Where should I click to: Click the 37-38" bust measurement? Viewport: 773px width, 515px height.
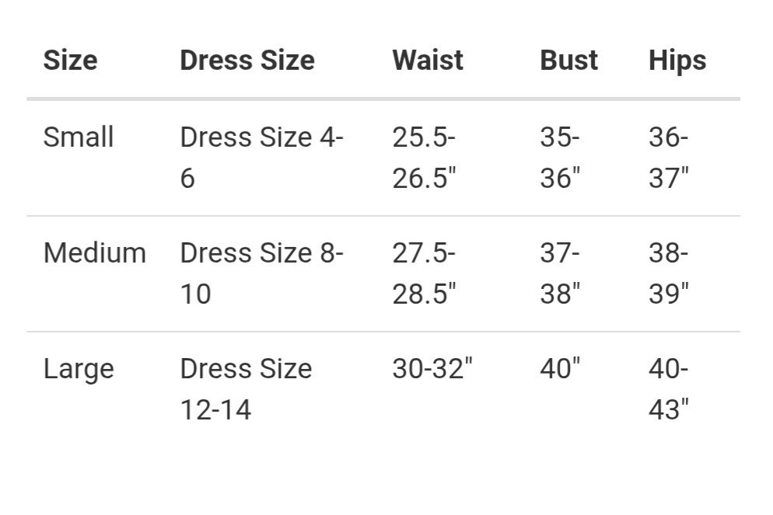click(560, 273)
